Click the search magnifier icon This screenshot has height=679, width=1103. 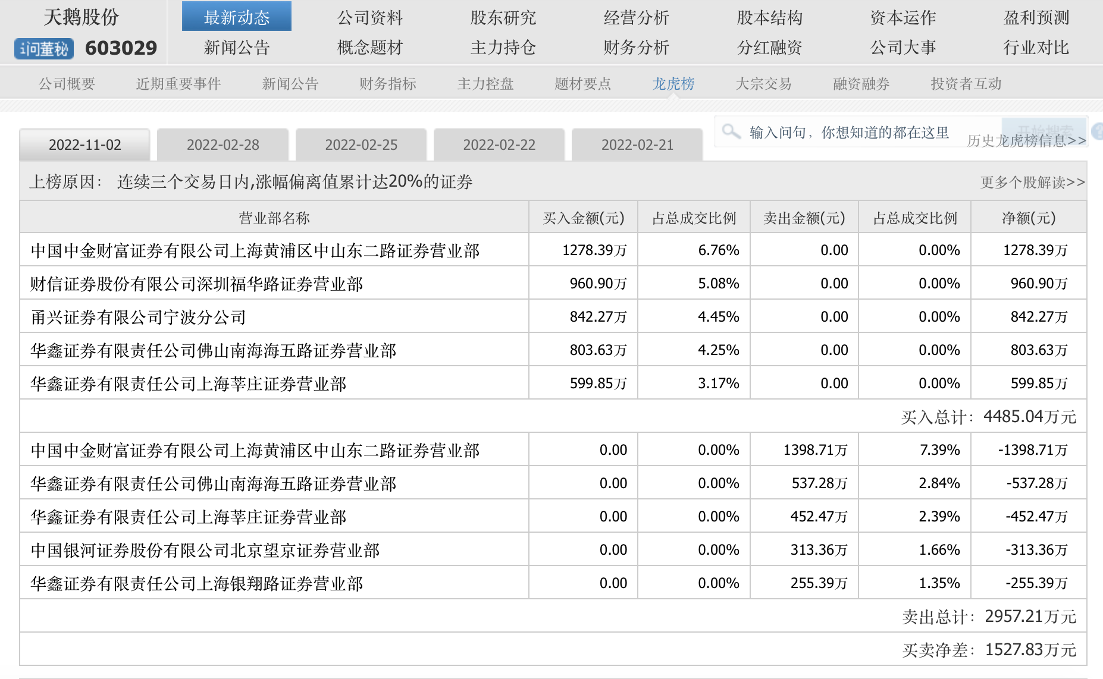point(731,131)
